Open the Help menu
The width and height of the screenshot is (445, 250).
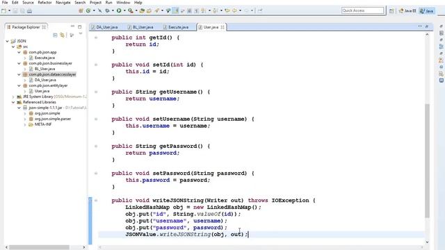click(138, 3)
